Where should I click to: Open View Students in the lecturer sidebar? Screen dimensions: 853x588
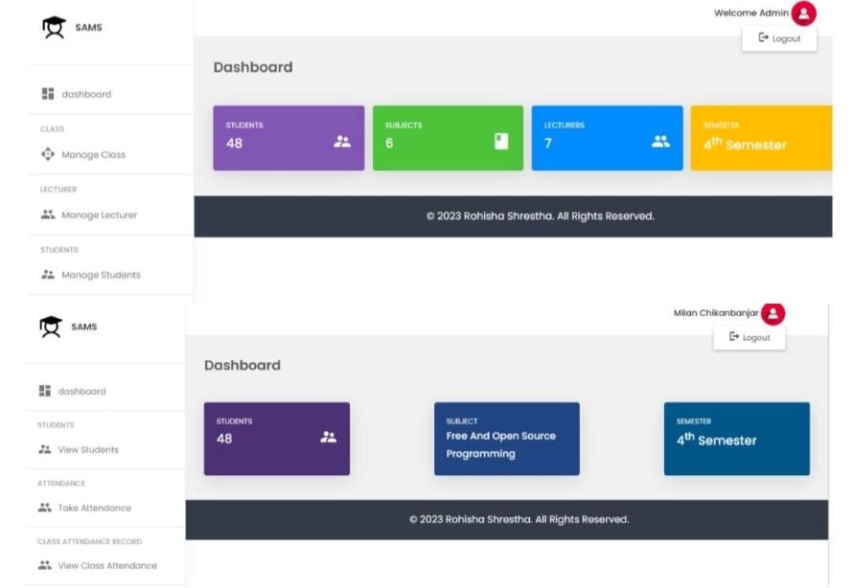point(88,449)
